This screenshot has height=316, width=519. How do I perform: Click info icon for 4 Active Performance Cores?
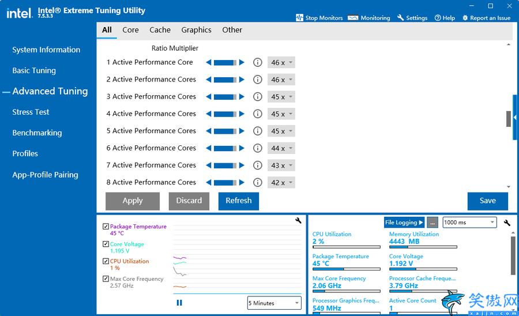258,114
